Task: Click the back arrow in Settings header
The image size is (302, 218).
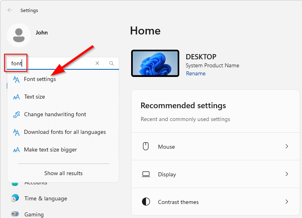Action: pyautogui.click(x=10, y=10)
